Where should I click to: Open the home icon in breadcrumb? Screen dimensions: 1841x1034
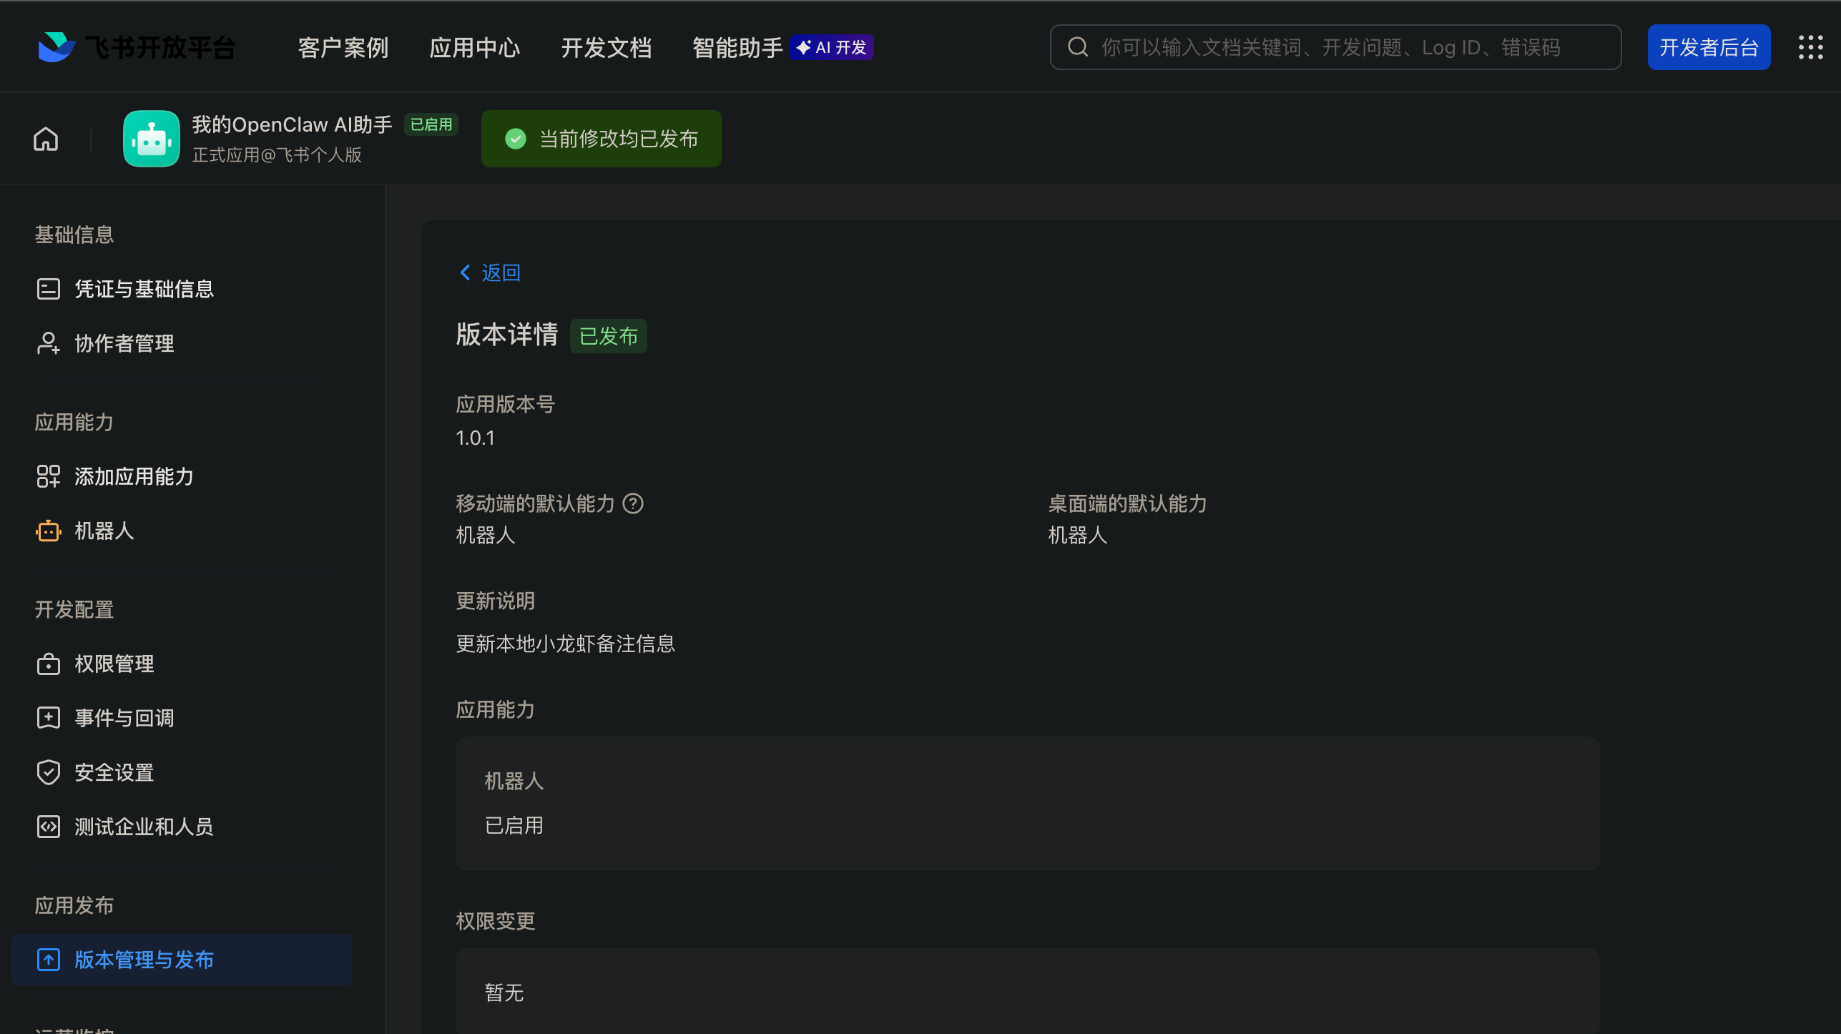click(46, 139)
